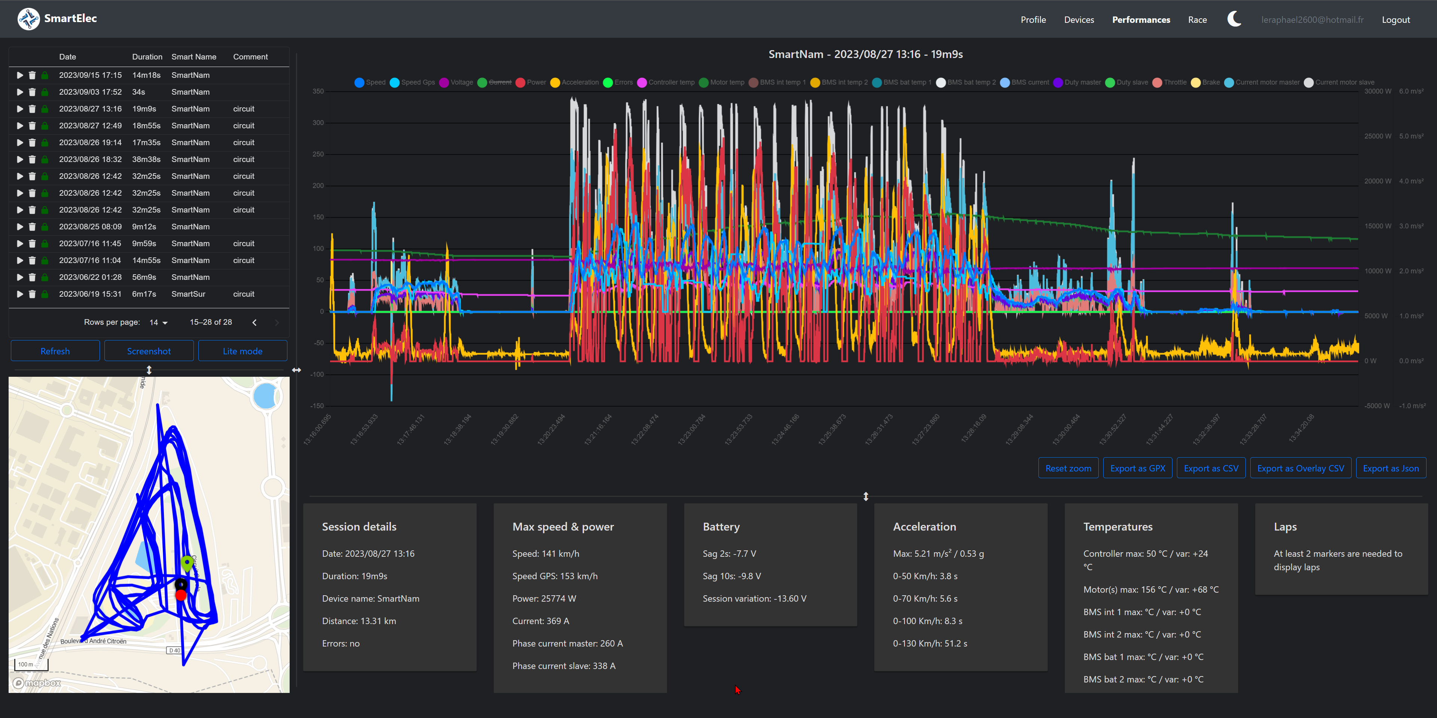Image resolution: width=1437 pixels, height=718 pixels.
Task: Toggle dark mode moon icon
Action: (x=1235, y=19)
